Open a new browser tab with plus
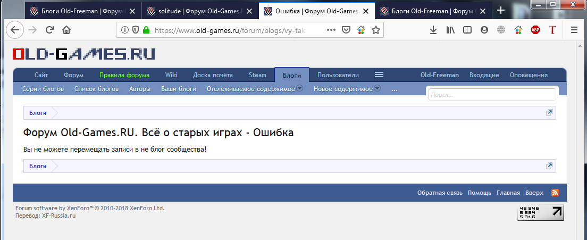The width and height of the screenshot is (587, 240). pos(501,11)
